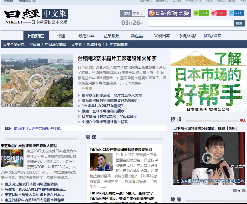The height and width of the screenshot is (204, 247).
Task: Select 半導體 in the sub-navigation bar
Action: [35, 44]
